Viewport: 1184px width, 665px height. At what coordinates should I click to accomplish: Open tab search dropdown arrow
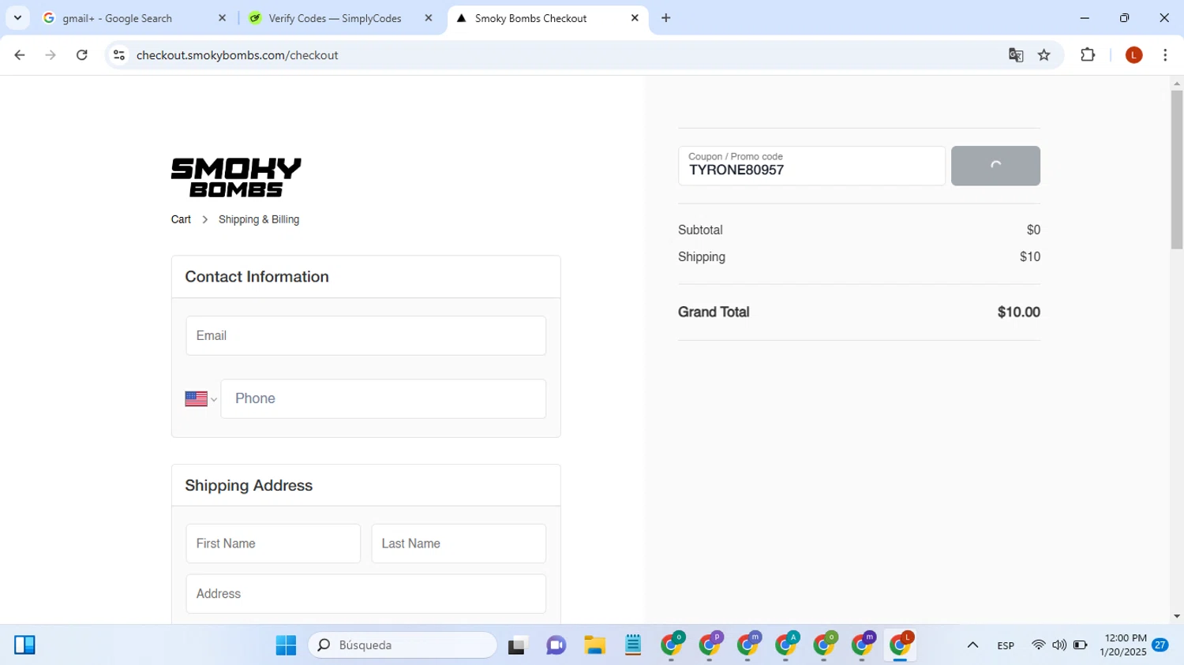click(x=17, y=17)
